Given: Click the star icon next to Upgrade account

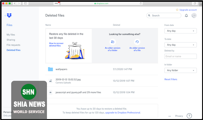Looking at the screenshot, I should 177,10.
